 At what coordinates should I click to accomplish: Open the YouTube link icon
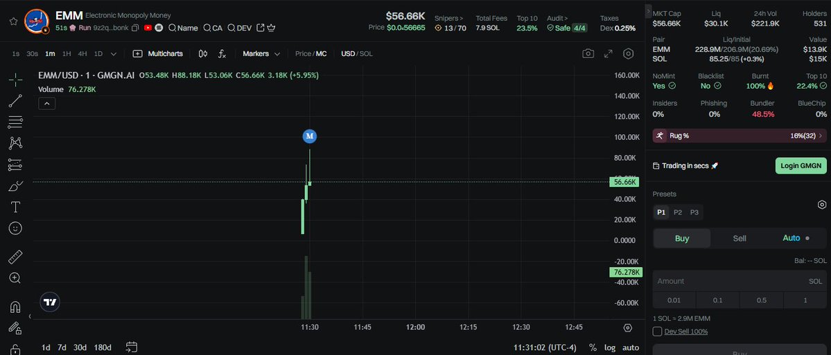[148, 28]
